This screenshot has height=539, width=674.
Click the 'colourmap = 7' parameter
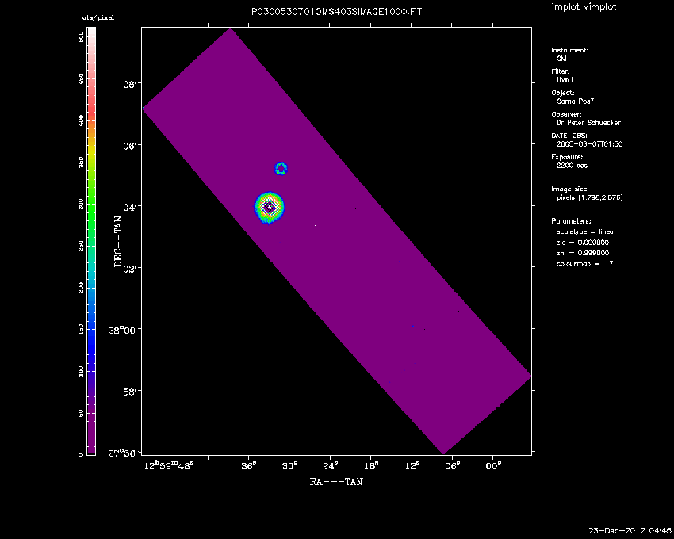point(584,264)
